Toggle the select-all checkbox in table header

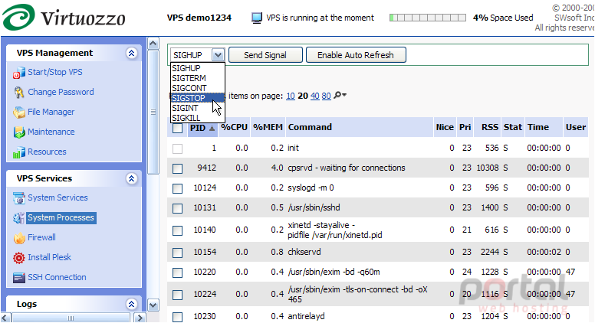click(177, 128)
